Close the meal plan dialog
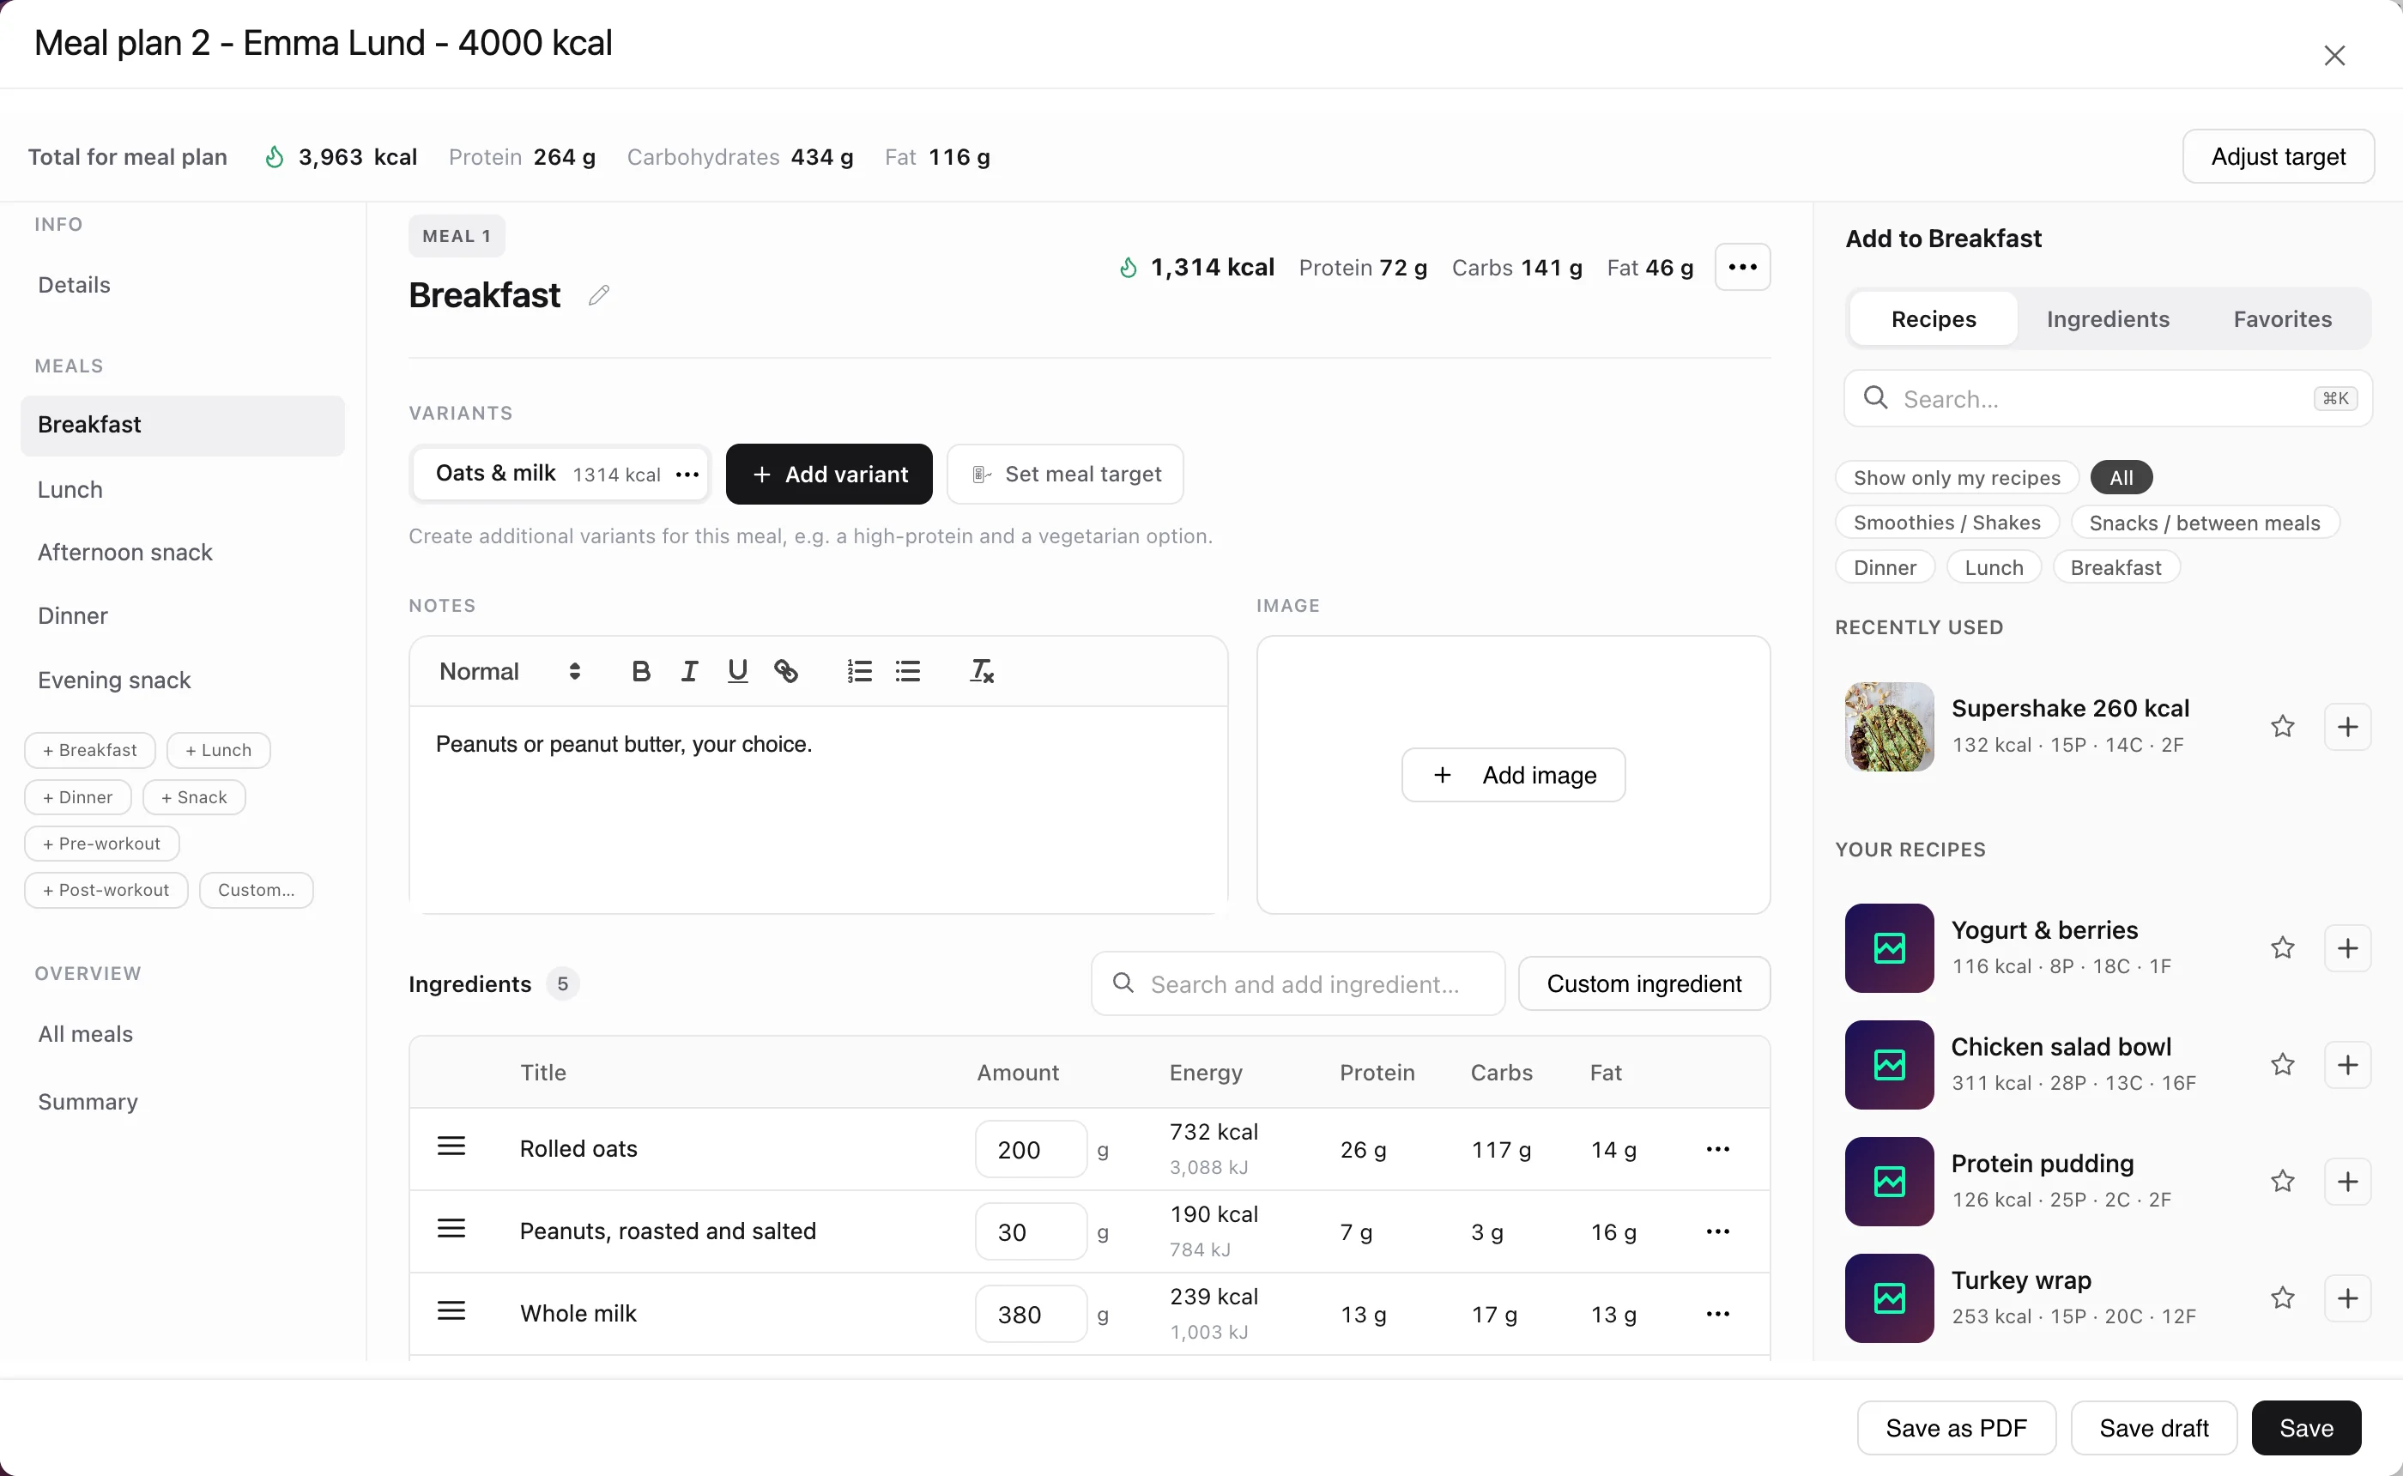Image resolution: width=2403 pixels, height=1476 pixels. pyautogui.click(x=2333, y=56)
